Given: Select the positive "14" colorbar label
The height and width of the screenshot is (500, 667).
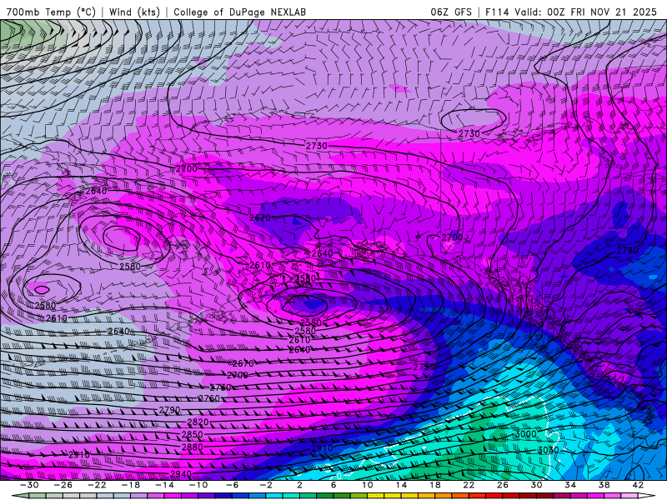Looking at the screenshot, I should pyautogui.click(x=401, y=485).
